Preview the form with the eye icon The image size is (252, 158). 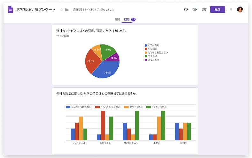[195, 10]
